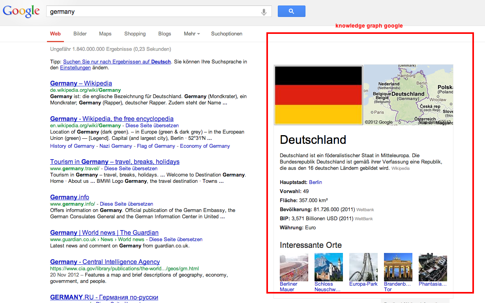Open 'History of Germany' sitelink
Viewport: 485px width, 303px height.
[x=72, y=146]
